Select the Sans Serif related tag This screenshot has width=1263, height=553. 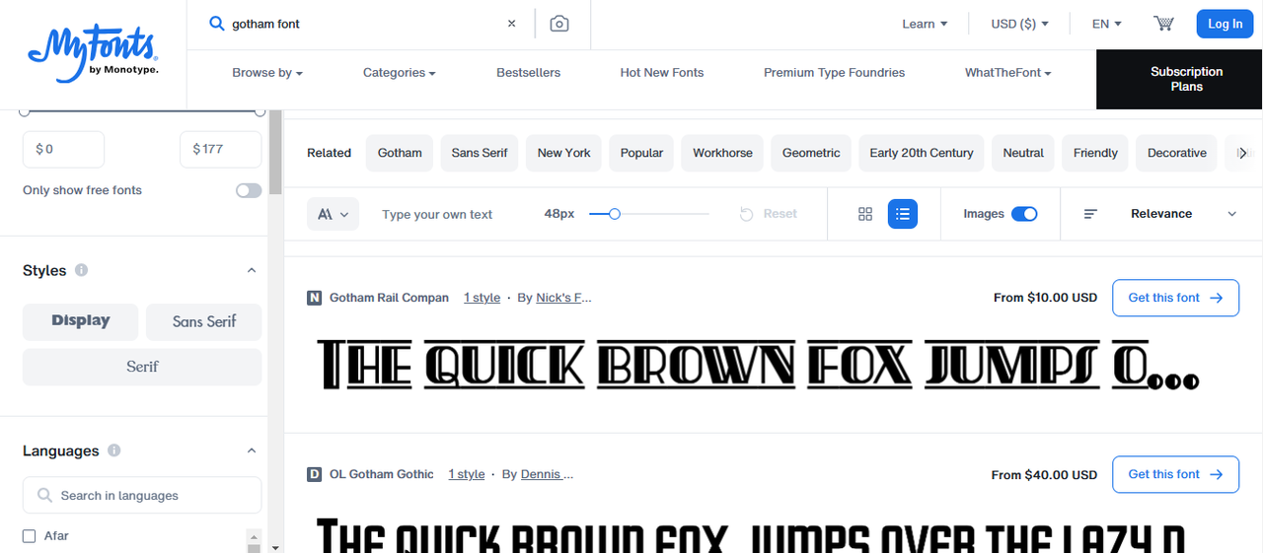pos(480,153)
